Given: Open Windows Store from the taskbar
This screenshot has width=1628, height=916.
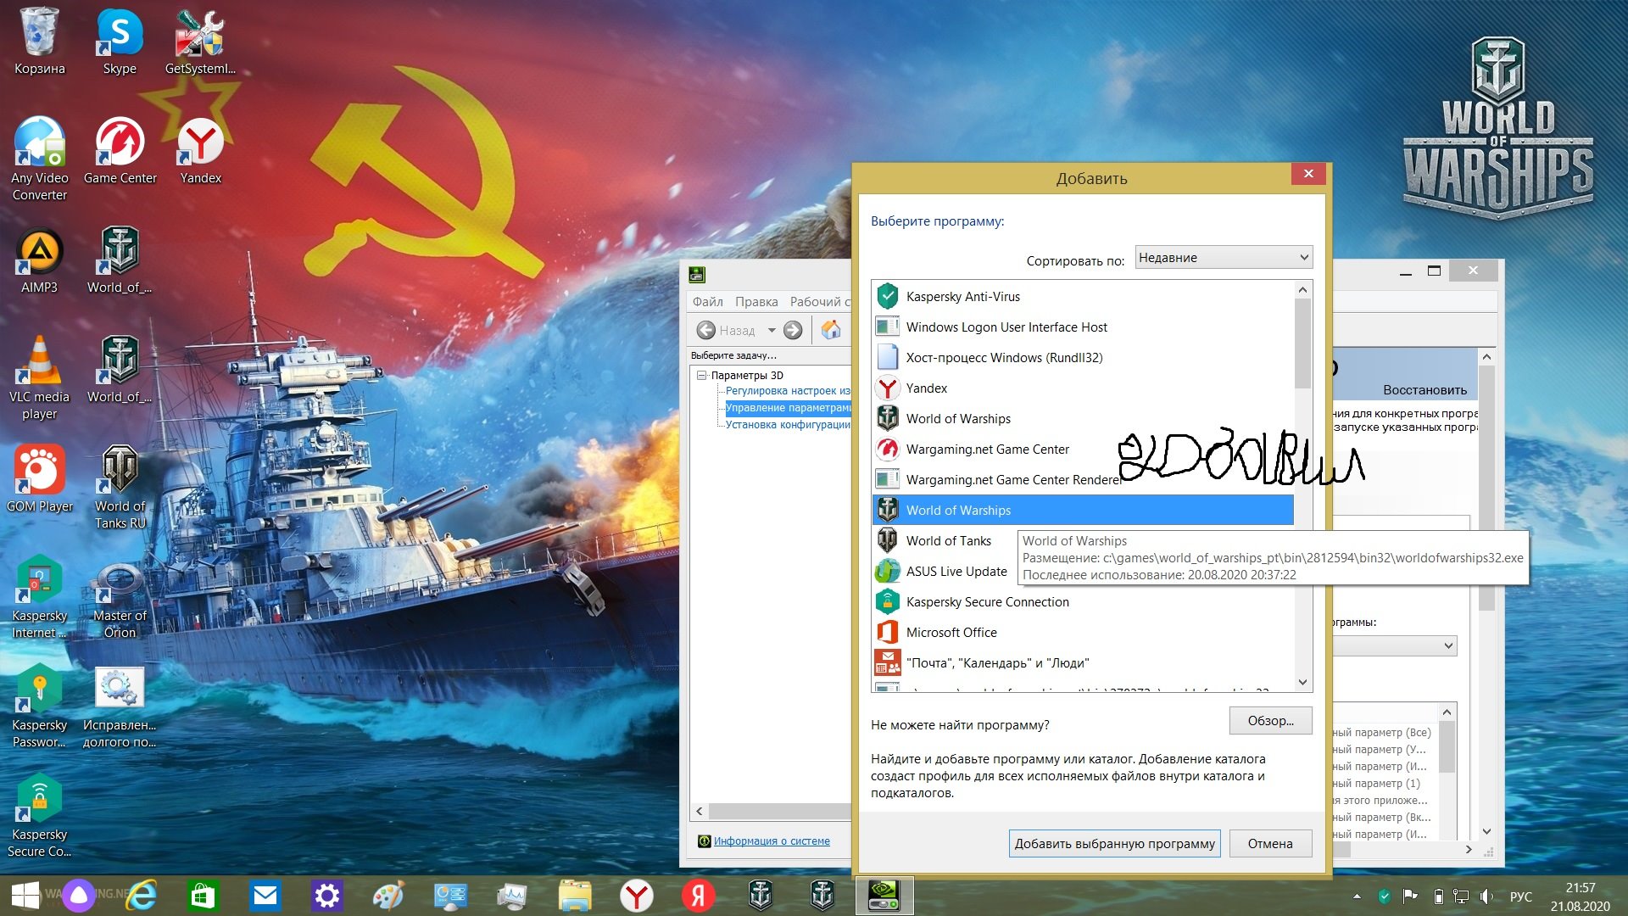Looking at the screenshot, I should pos(203,896).
